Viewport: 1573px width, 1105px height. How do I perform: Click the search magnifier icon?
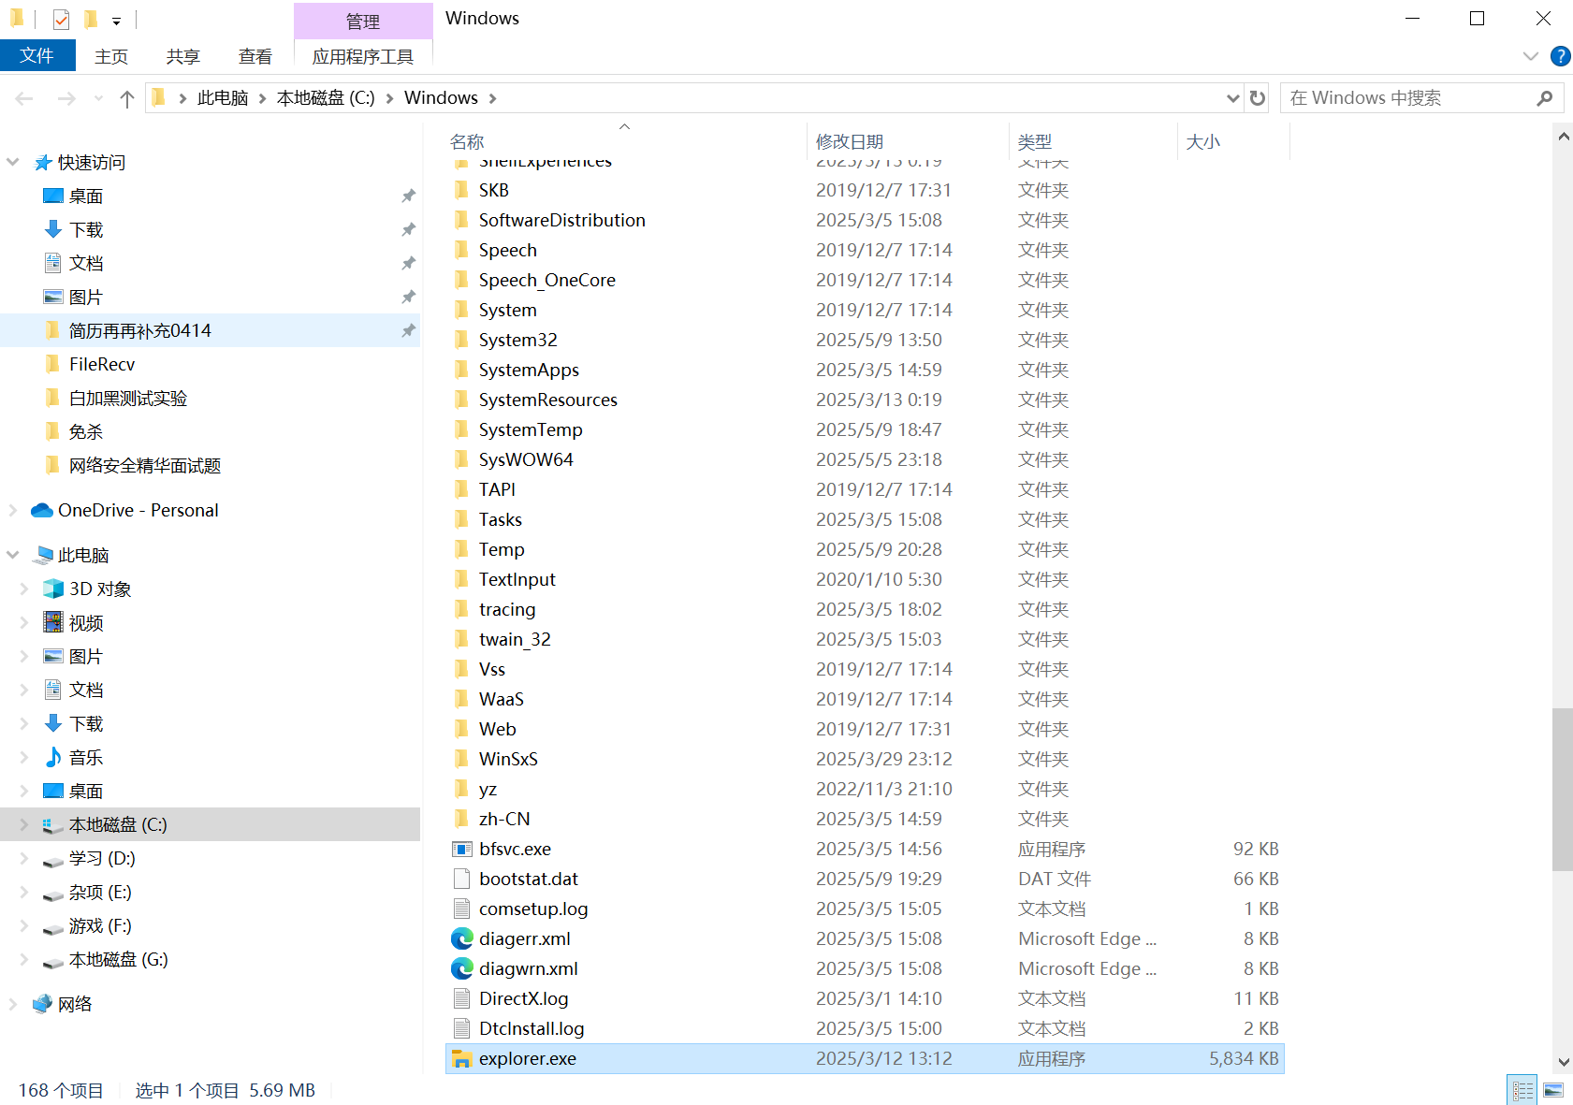1544,98
